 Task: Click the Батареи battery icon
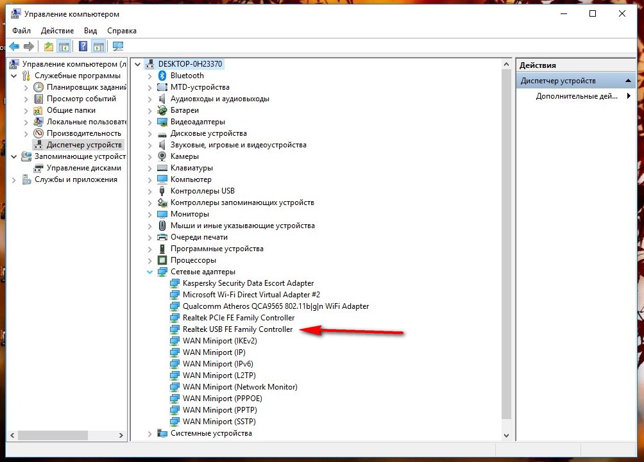(162, 110)
